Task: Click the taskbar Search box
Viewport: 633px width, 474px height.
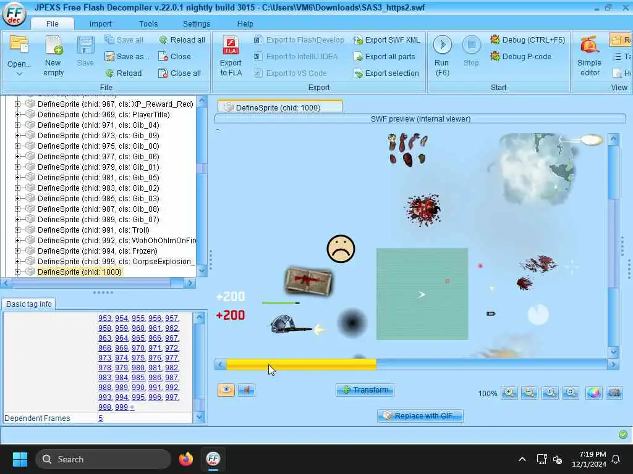Action: click(103, 459)
